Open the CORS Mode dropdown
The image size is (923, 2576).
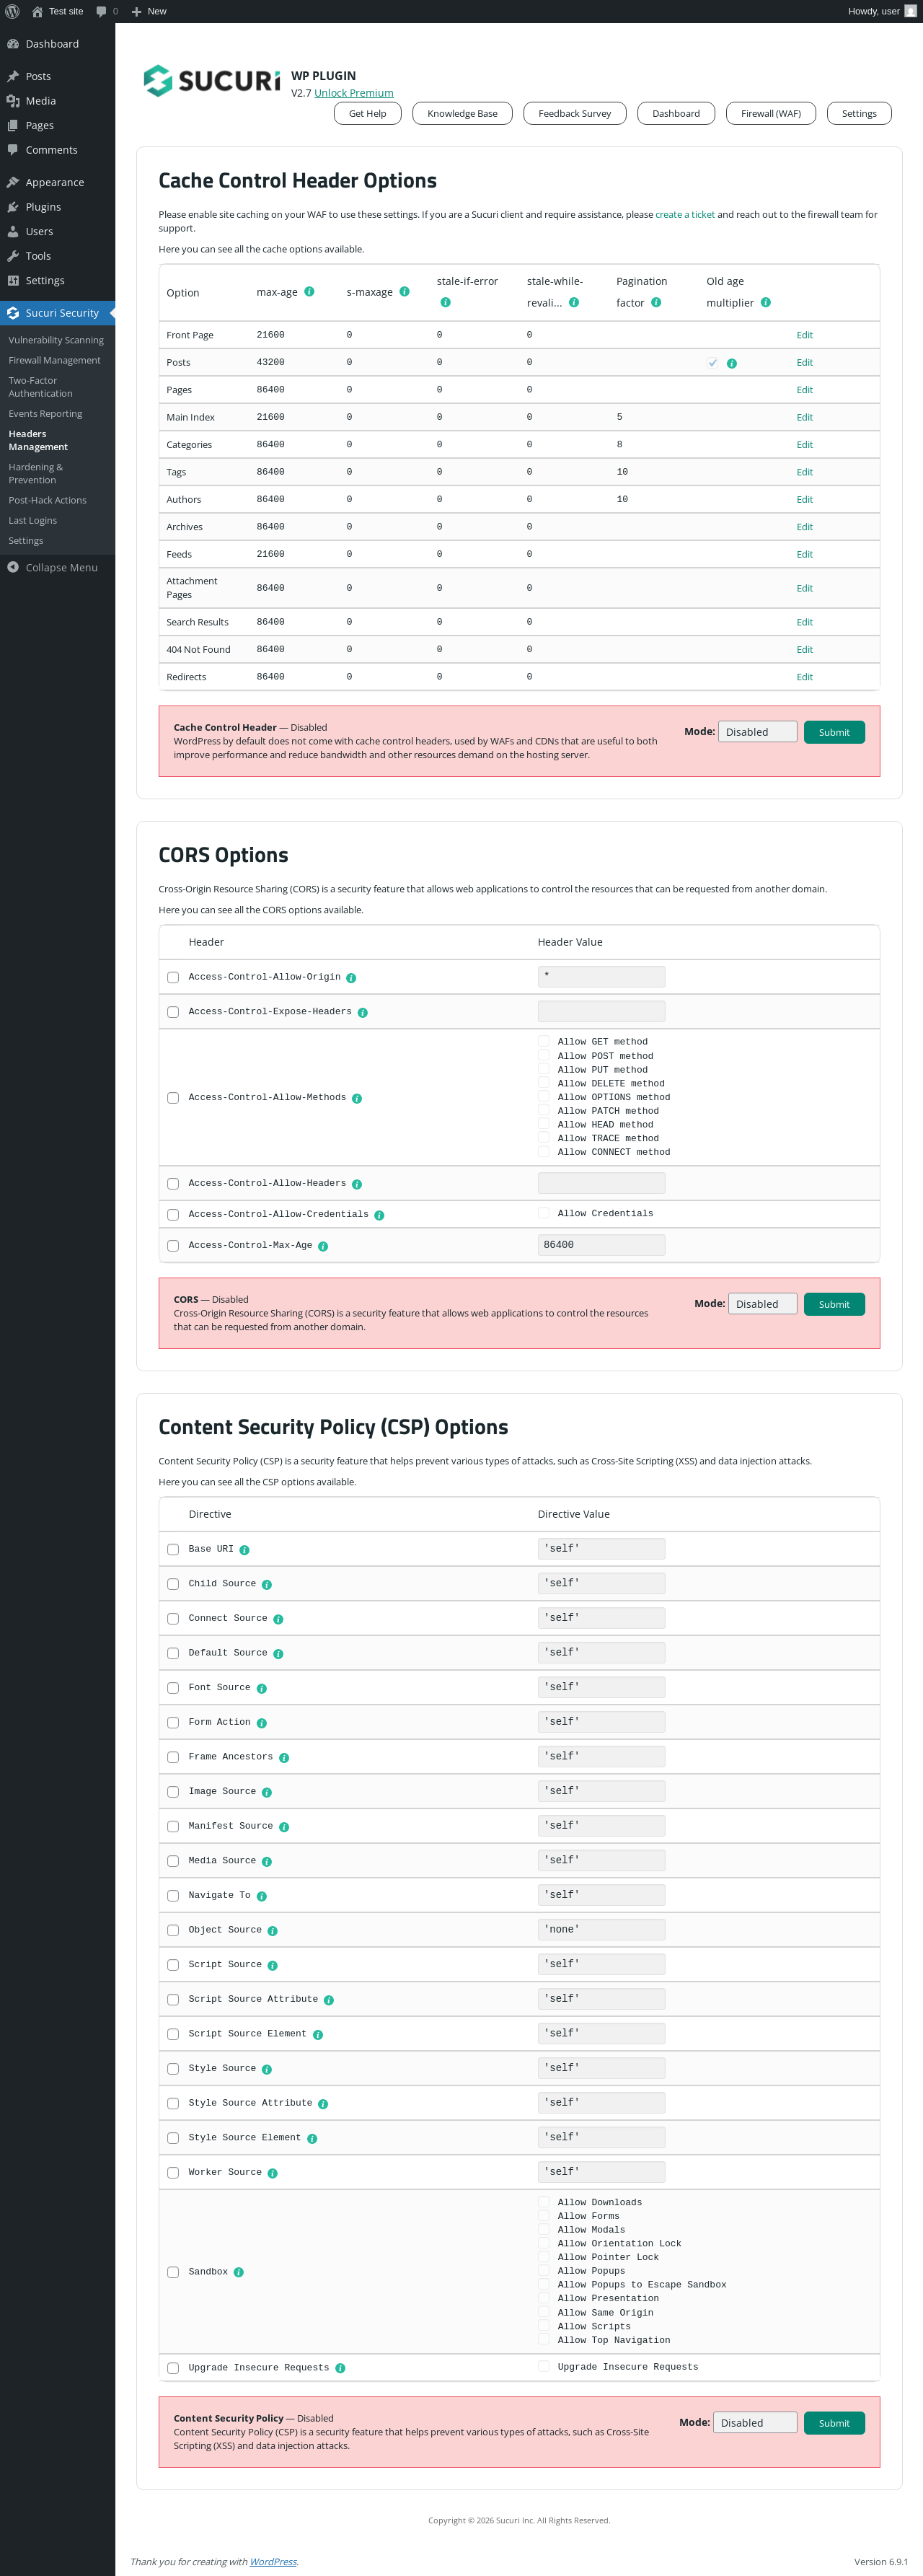pyautogui.click(x=762, y=1304)
